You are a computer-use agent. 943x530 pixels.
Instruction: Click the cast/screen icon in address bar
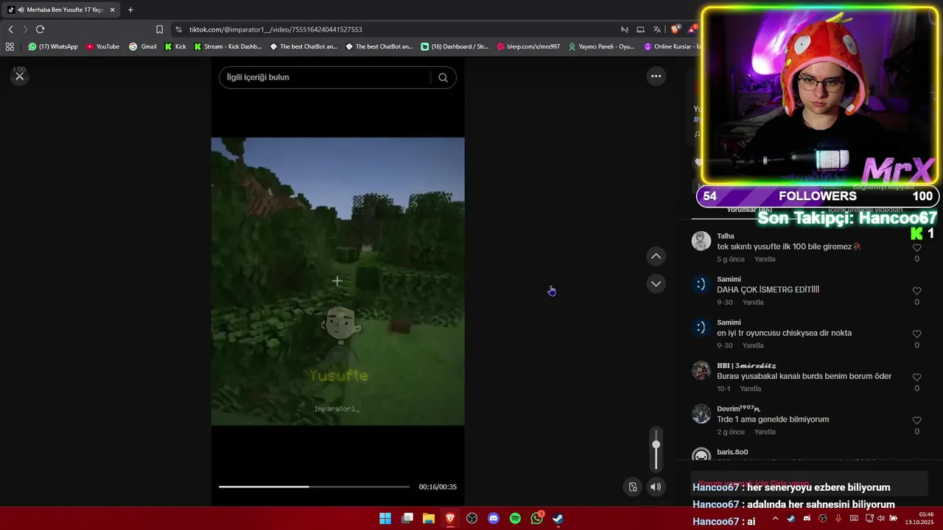click(x=640, y=29)
